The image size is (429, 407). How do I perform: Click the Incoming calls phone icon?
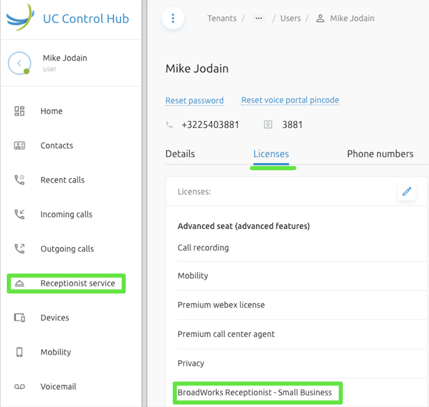[x=19, y=214]
